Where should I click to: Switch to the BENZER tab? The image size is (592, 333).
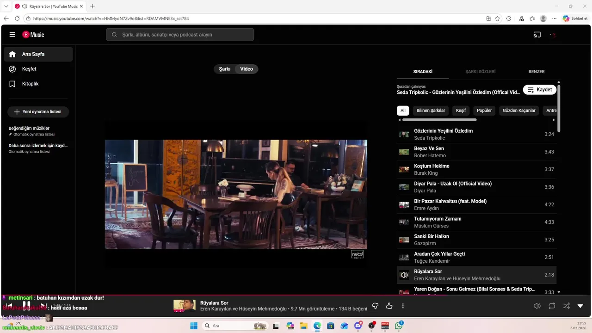[x=536, y=72]
